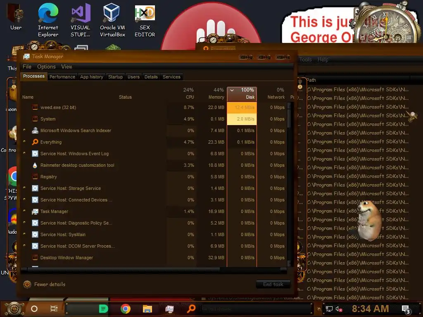Open the notification center icon

click(x=406, y=309)
